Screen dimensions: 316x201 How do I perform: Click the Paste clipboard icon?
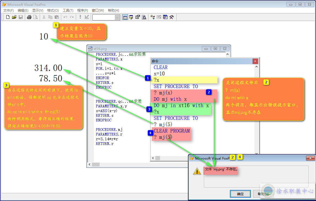pyautogui.click(x=57, y=17)
